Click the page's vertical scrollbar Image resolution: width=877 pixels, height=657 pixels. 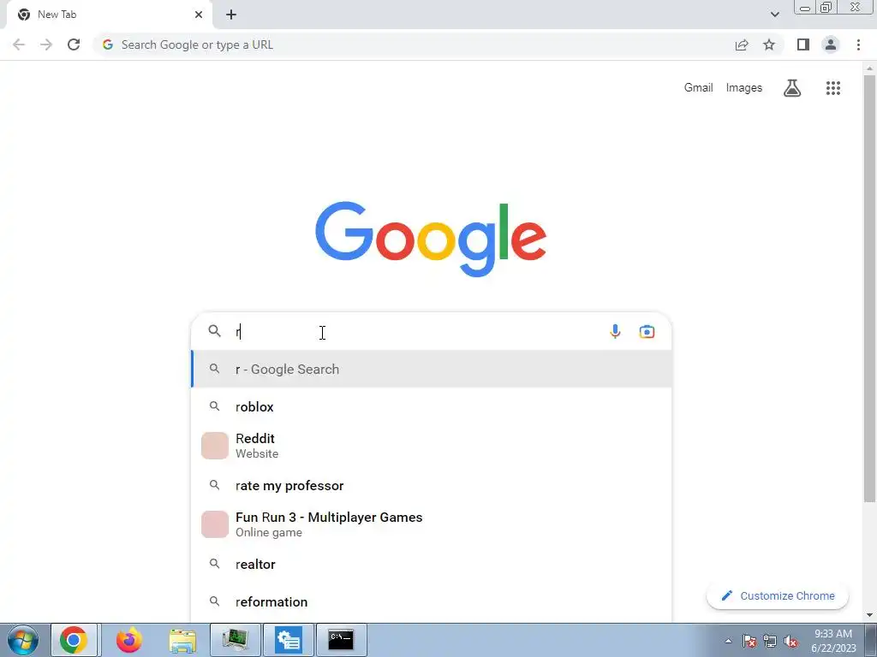click(x=869, y=287)
